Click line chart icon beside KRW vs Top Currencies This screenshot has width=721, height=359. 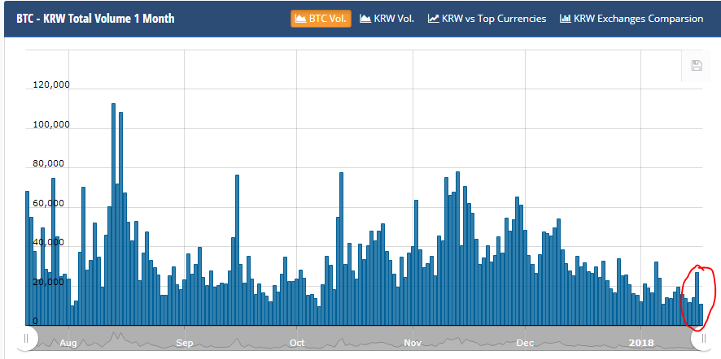[434, 19]
